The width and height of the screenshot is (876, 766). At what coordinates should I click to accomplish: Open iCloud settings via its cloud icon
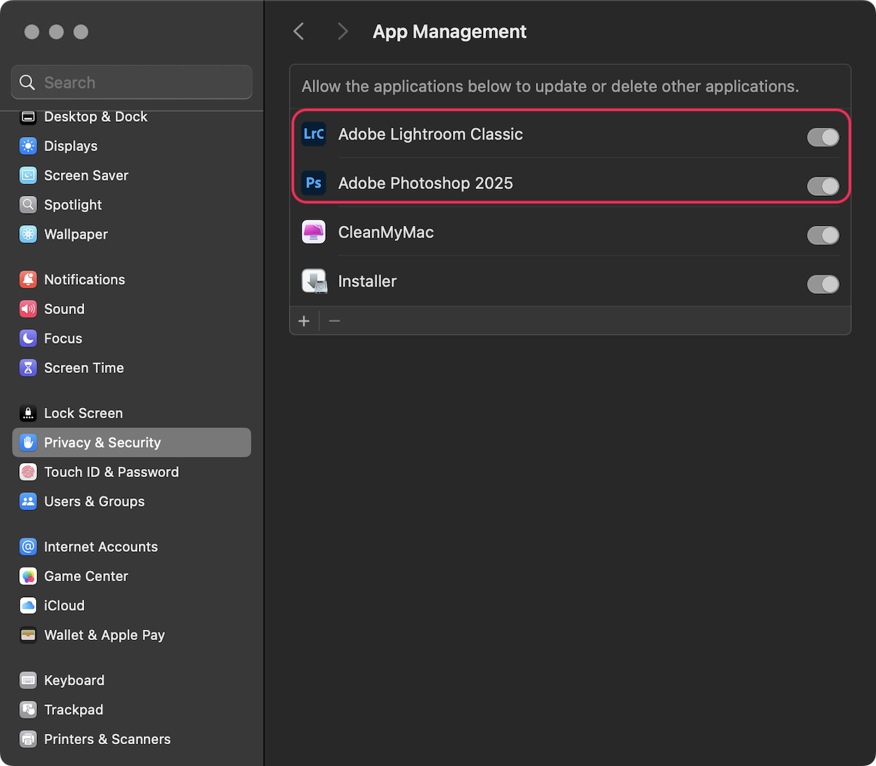27,605
